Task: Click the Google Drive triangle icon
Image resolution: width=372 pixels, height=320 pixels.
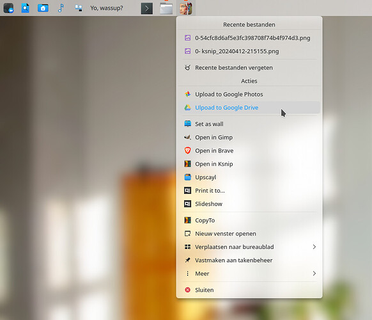Action: pyautogui.click(x=188, y=108)
